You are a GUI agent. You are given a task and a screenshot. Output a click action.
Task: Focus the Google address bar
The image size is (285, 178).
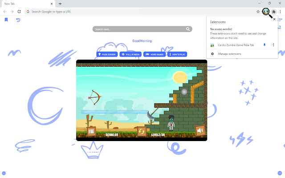[x=142, y=12]
